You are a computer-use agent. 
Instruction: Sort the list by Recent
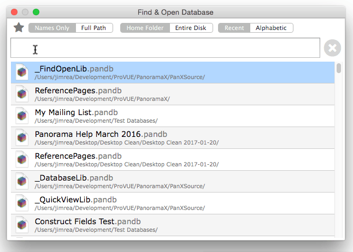click(234, 28)
